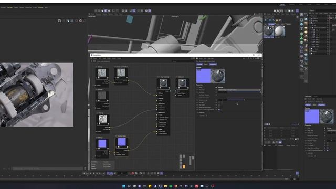
Task: Uncheck the checked box below Swap Red and Green
Action: click(x=219, y=110)
